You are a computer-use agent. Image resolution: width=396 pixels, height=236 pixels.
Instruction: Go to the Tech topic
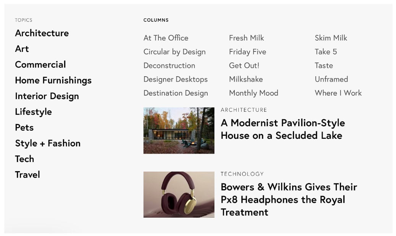(24, 159)
